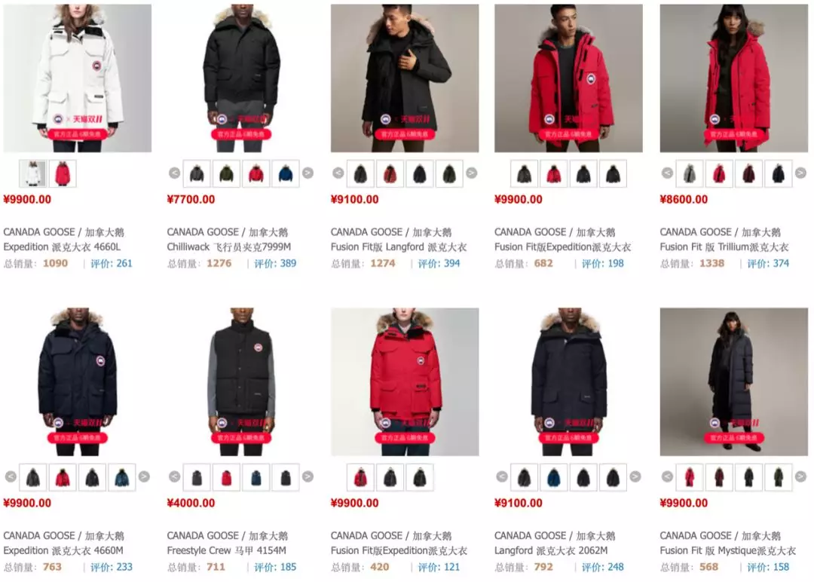Viewport: 814px width, 582px height.
Task: Show next colors for Freestyle Crew vest
Action: point(308,476)
